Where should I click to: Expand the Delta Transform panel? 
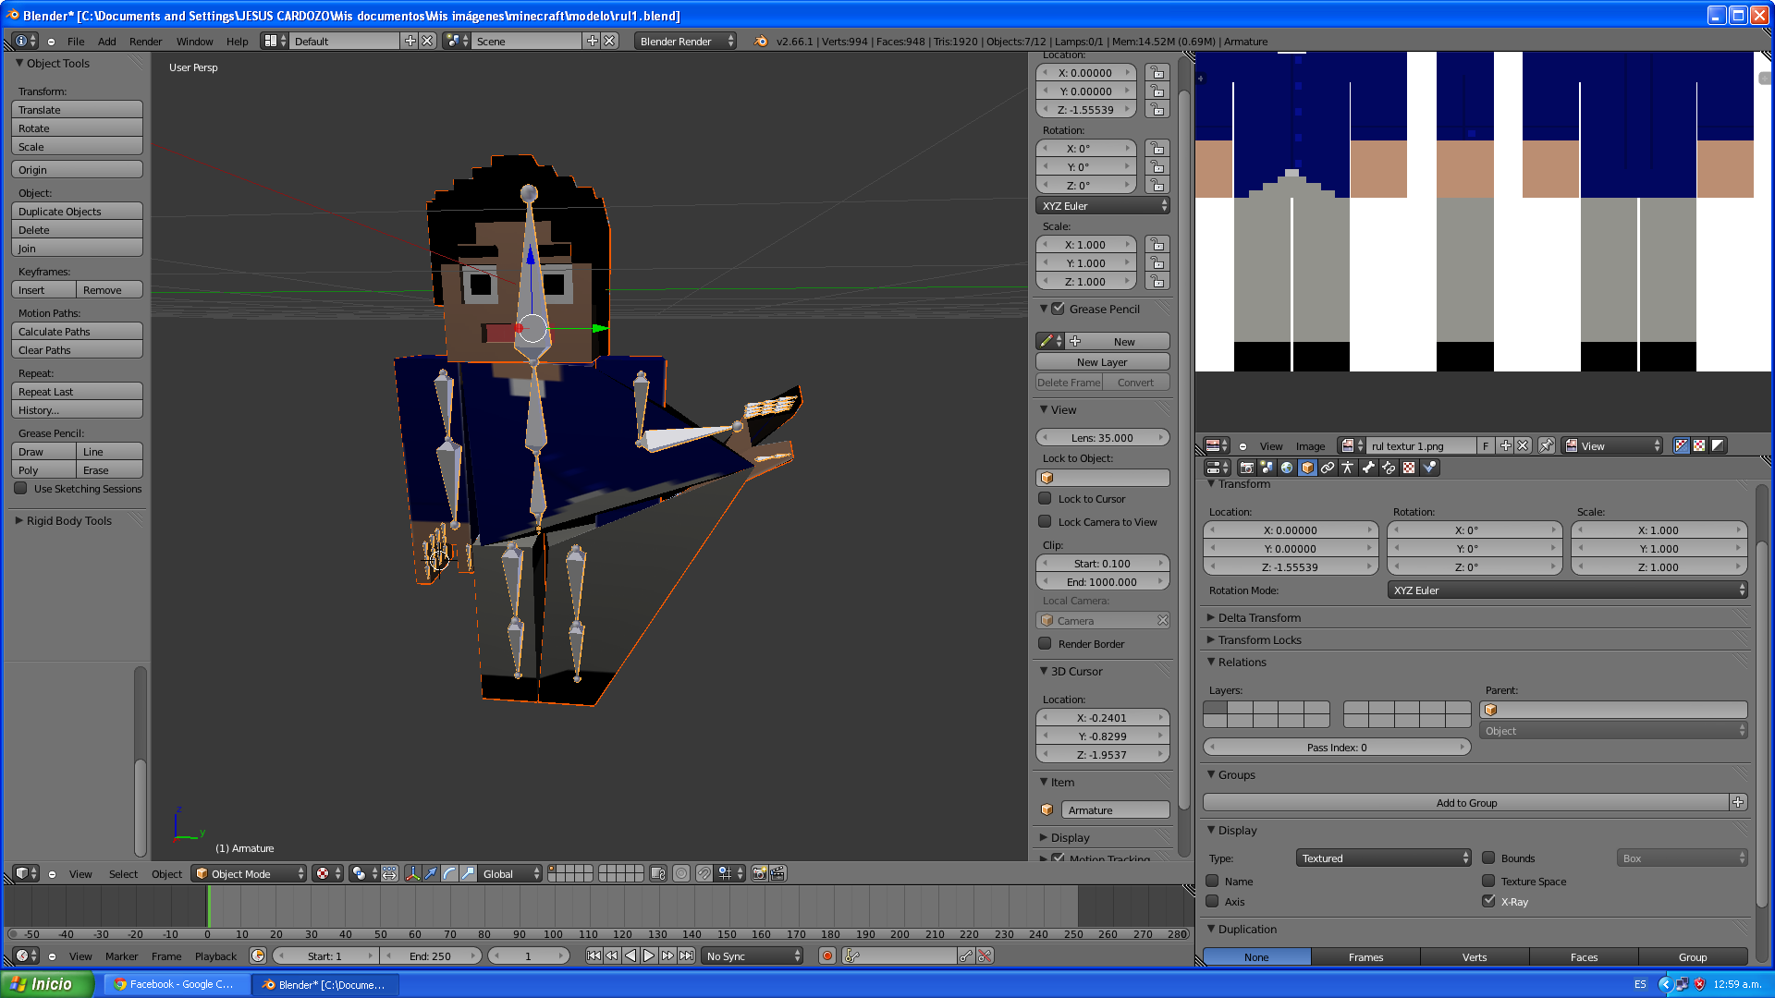[1258, 618]
